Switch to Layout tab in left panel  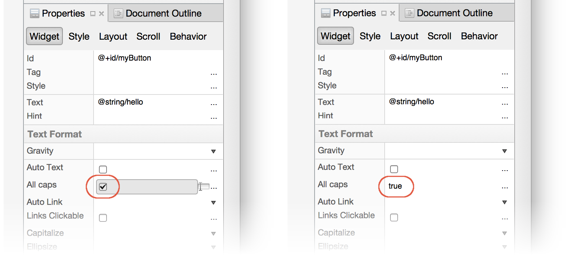coord(113,36)
